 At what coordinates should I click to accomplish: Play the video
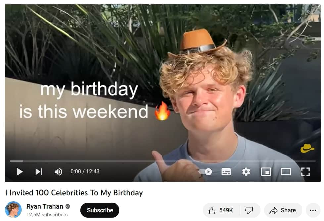[x=20, y=172]
